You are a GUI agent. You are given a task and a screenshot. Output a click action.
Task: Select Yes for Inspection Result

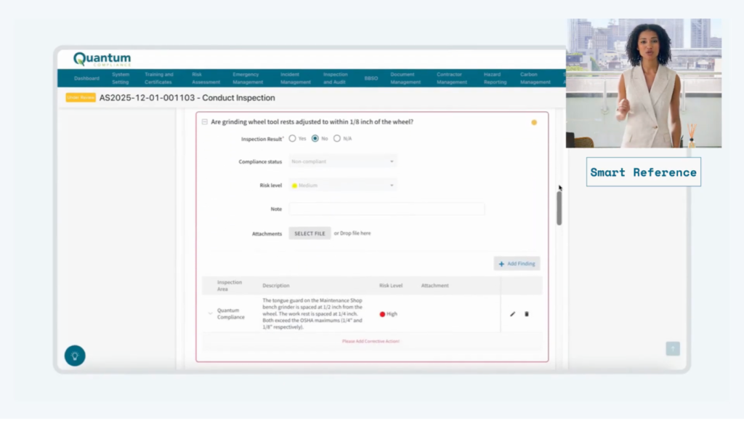[x=292, y=138]
